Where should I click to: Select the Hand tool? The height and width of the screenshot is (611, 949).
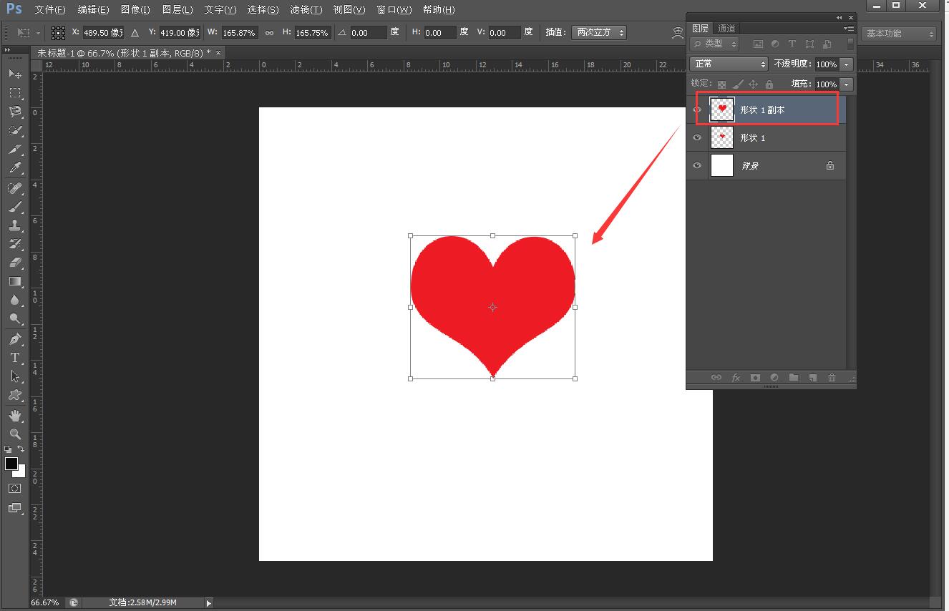(x=16, y=416)
